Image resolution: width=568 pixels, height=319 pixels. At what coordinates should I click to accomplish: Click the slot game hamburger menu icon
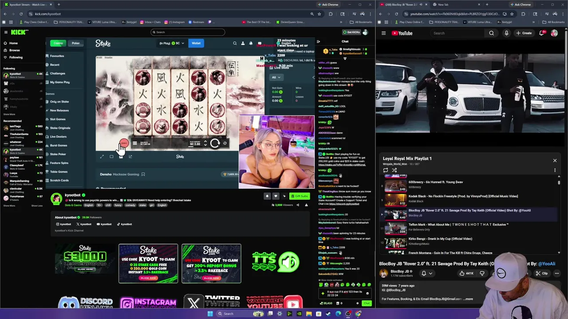tap(135, 143)
